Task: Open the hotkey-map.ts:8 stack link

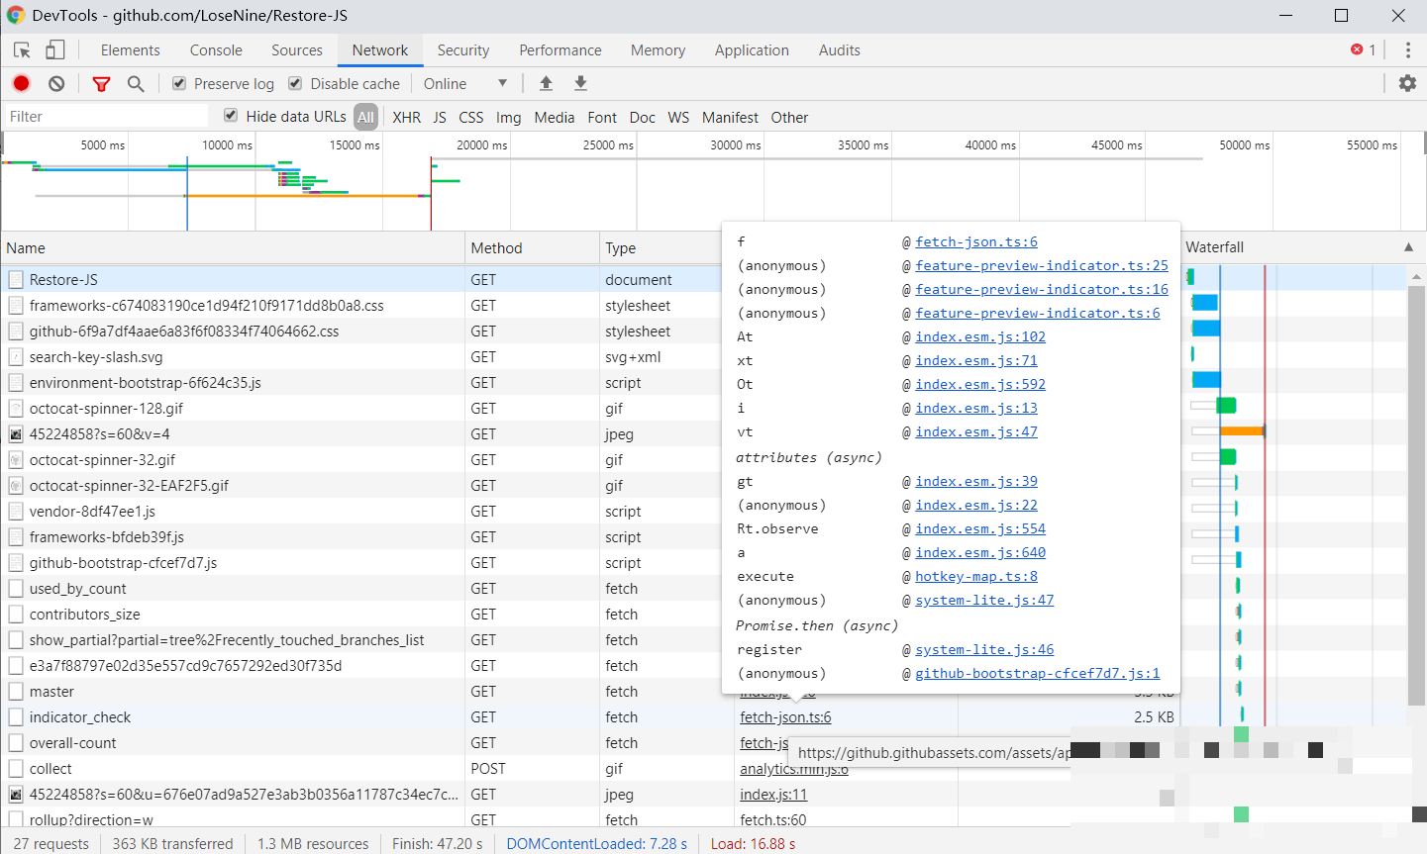Action: point(975,577)
